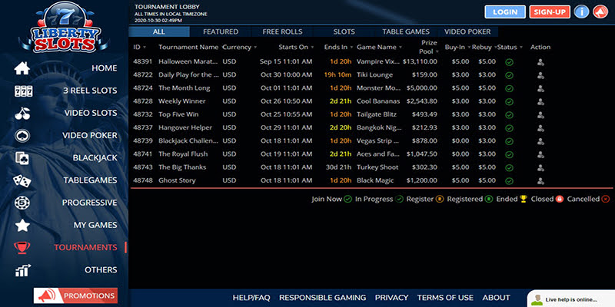Screen dimensions: 615x307
Task: Open the Promotions banner button
Action: pos(75,295)
